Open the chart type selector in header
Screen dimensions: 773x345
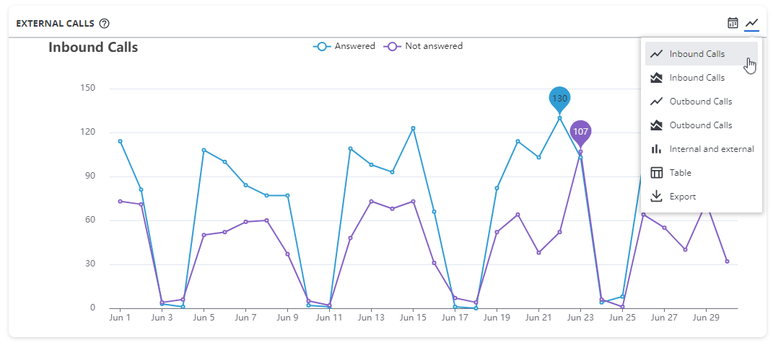point(752,23)
